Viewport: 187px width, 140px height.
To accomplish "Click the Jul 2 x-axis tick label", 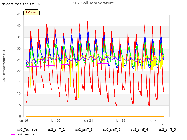I will point(153,121).
